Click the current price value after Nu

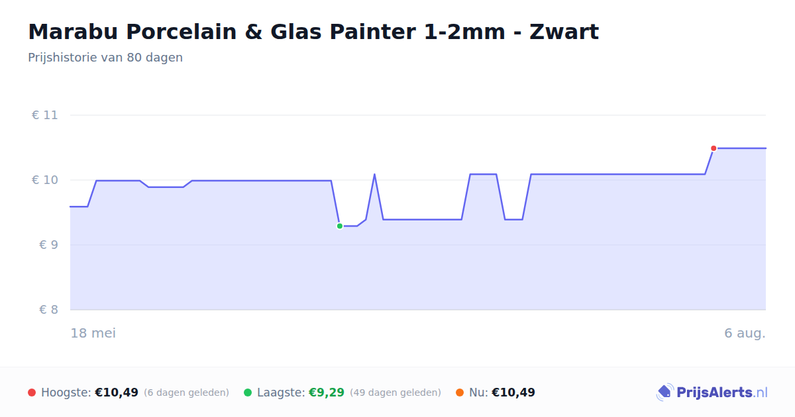(513, 393)
